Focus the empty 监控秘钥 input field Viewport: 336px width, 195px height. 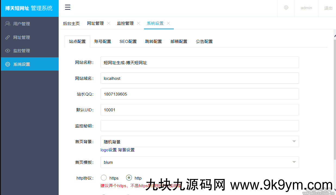click(200, 126)
